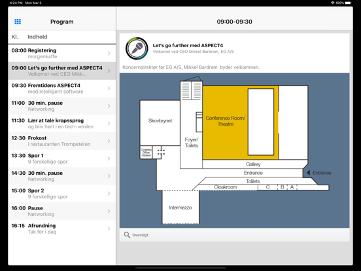The height and width of the screenshot is (271, 361).
Task: Open chevron for Lær at tale kropssprog
Action: [x=109, y=123]
